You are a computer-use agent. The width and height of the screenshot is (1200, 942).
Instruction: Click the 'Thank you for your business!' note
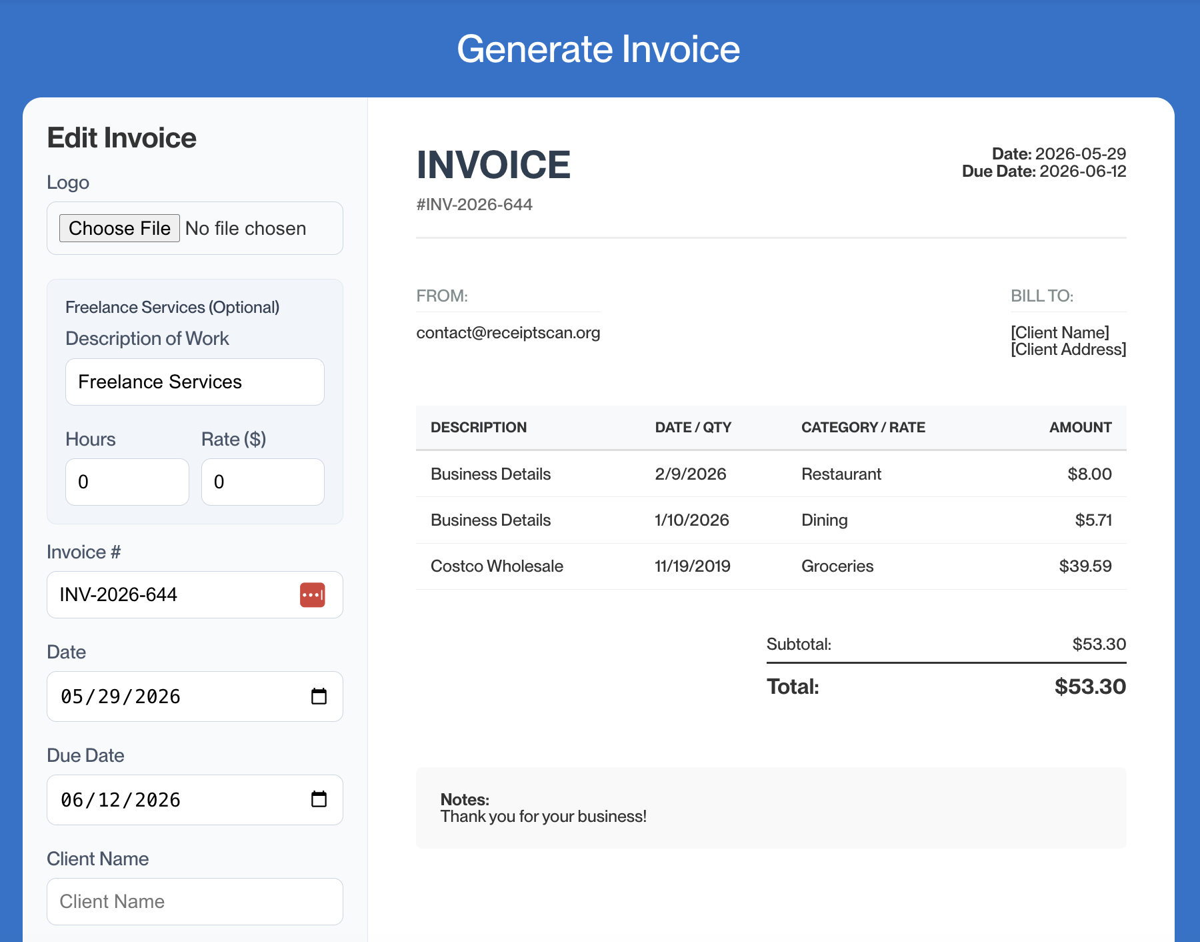[543, 816]
